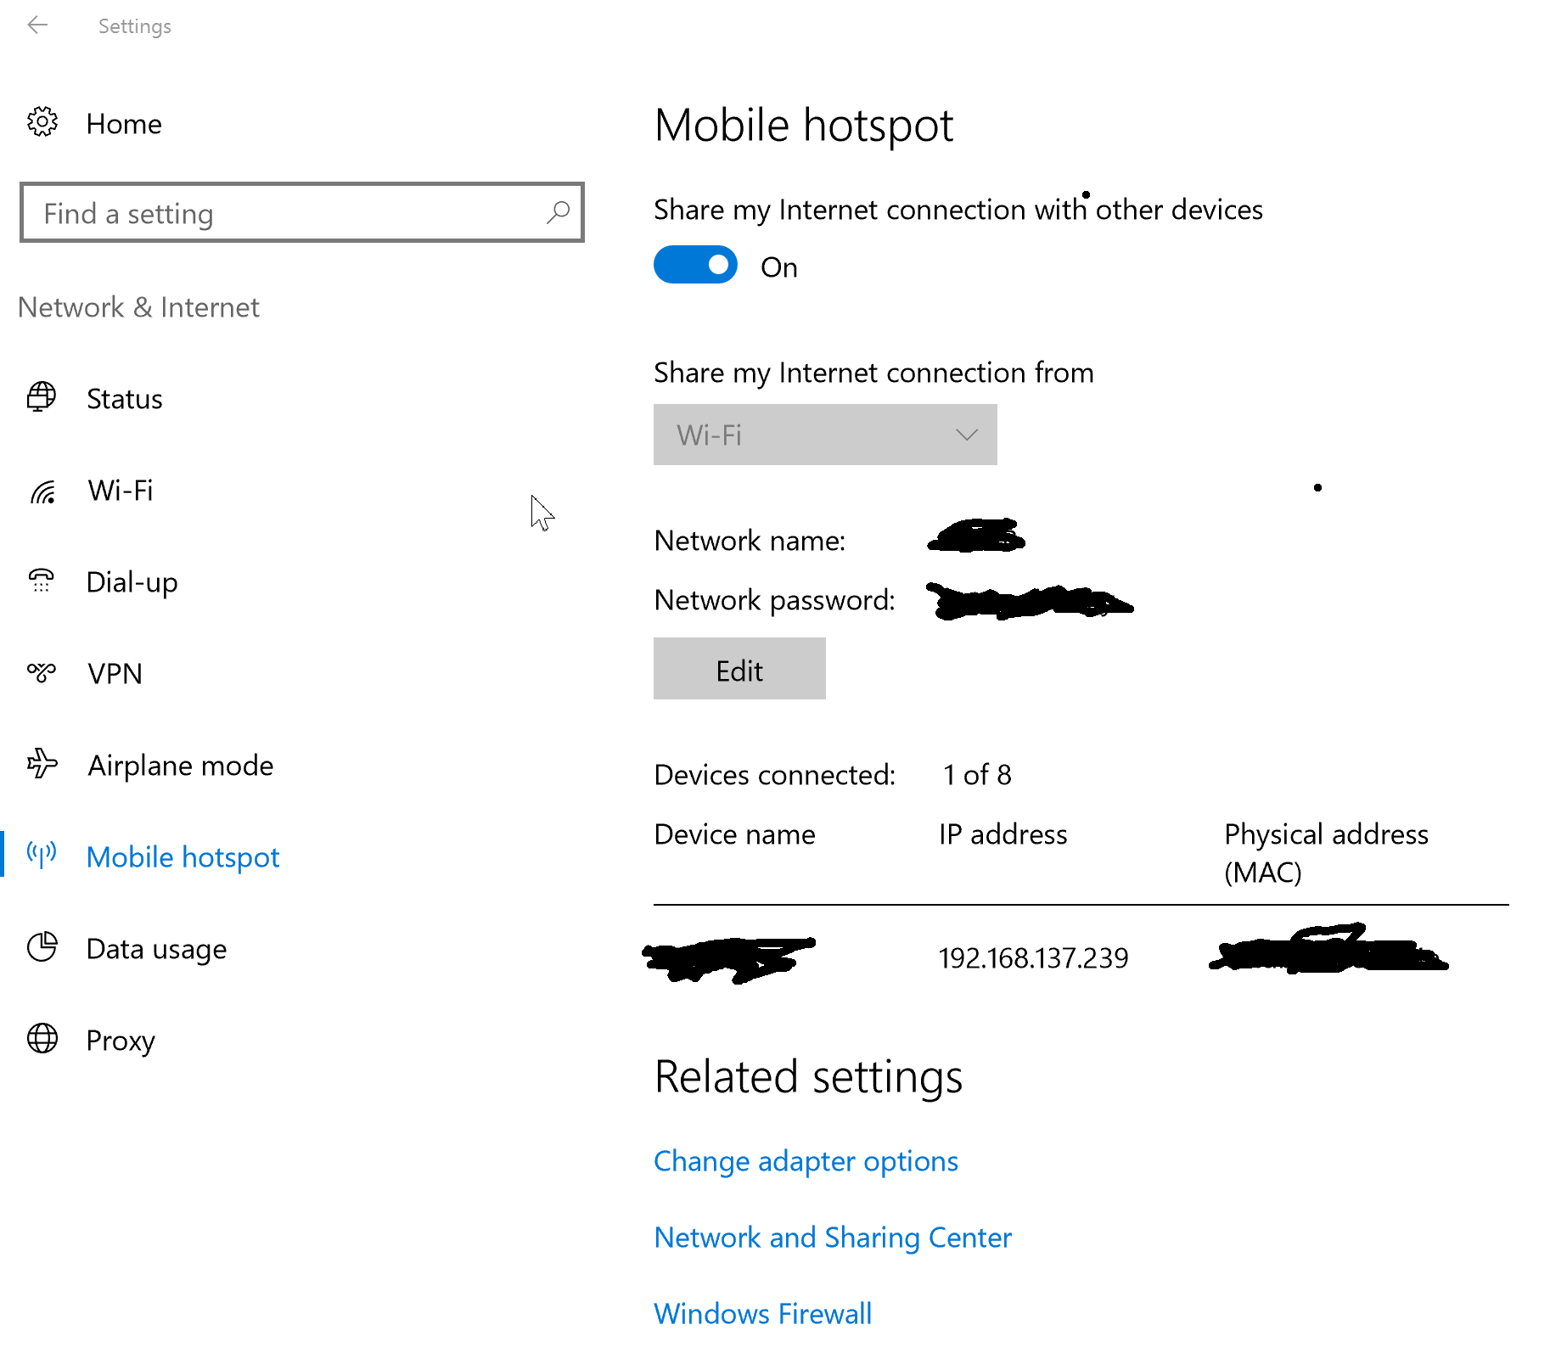
Task: Click the VPN icon in sidebar
Action: pos(41,673)
